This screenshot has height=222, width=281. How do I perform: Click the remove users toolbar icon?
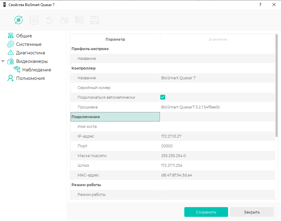pyautogui.click(x=34, y=20)
